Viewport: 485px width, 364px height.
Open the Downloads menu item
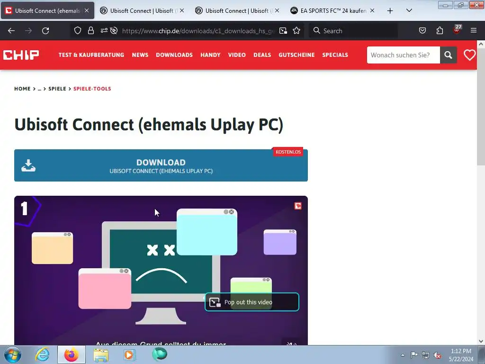coord(174,55)
